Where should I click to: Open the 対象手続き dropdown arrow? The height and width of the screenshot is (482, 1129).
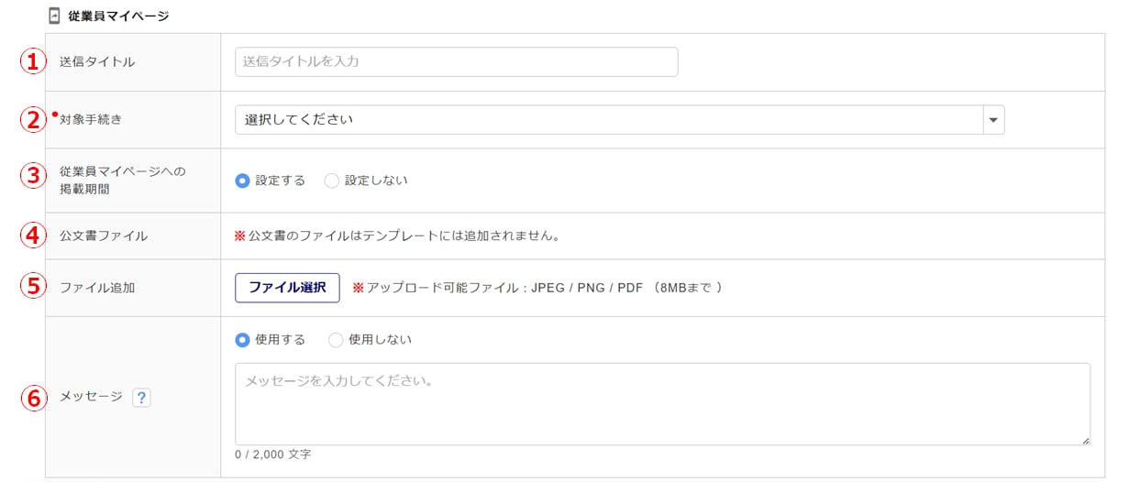[x=993, y=120]
